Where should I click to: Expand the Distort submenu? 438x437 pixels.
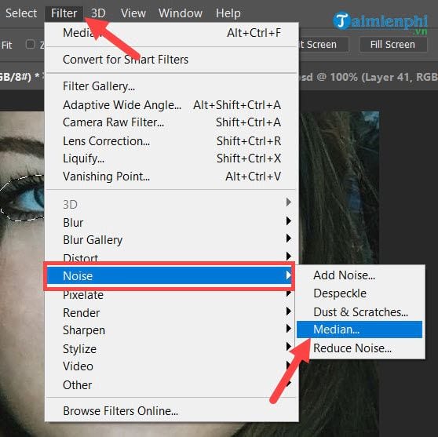[x=172, y=257]
